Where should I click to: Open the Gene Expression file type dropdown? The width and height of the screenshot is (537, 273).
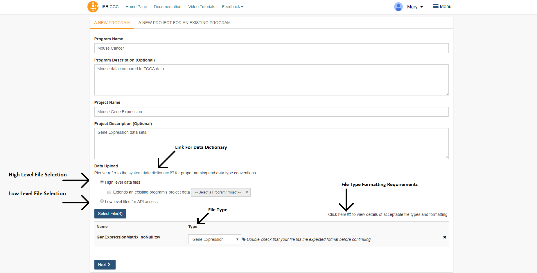(x=214, y=239)
